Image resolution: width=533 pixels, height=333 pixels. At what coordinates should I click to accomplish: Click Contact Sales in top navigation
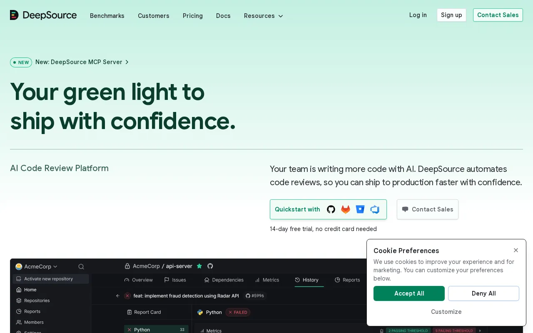[x=498, y=15]
